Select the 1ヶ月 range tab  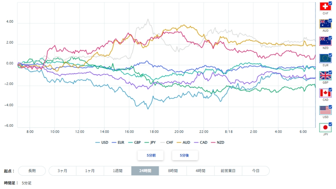click(90, 171)
